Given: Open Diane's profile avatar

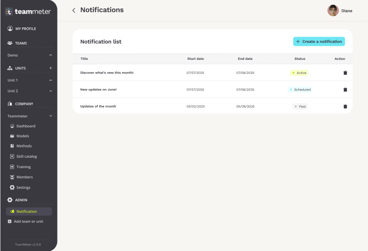Looking at the screenshot, I should (333, 10).
